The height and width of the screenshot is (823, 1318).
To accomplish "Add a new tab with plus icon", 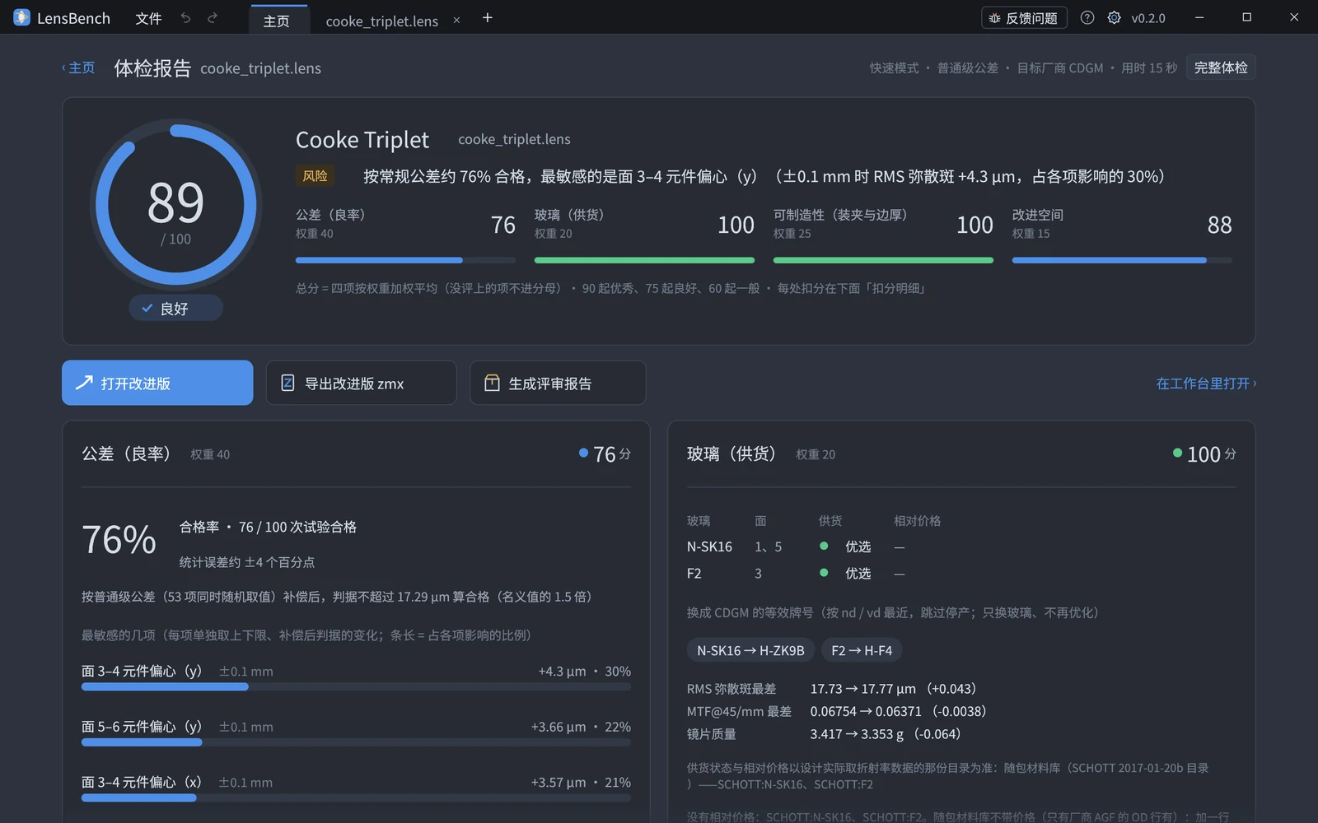I will [488, 18].
